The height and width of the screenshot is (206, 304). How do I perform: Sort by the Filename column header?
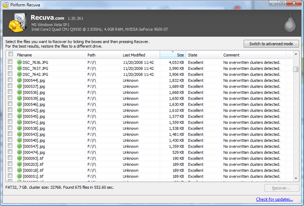pos(50,55)
